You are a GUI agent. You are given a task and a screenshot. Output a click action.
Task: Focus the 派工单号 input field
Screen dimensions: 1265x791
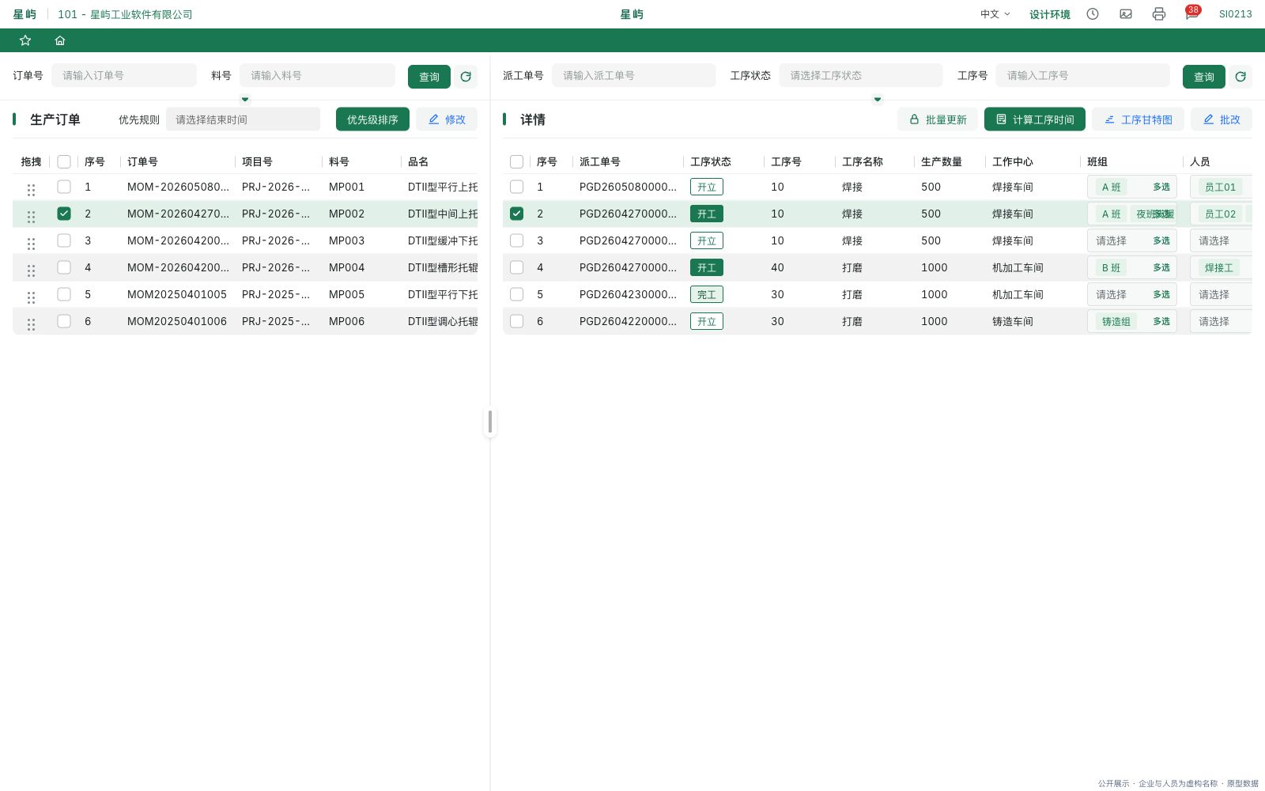(x=633, y=75)
